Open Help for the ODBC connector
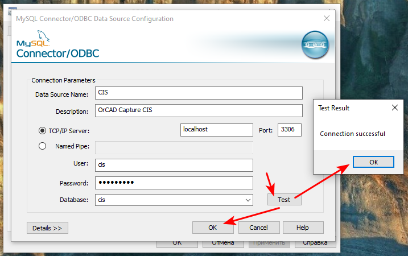The image size is (408, 256). coord(303,228)
